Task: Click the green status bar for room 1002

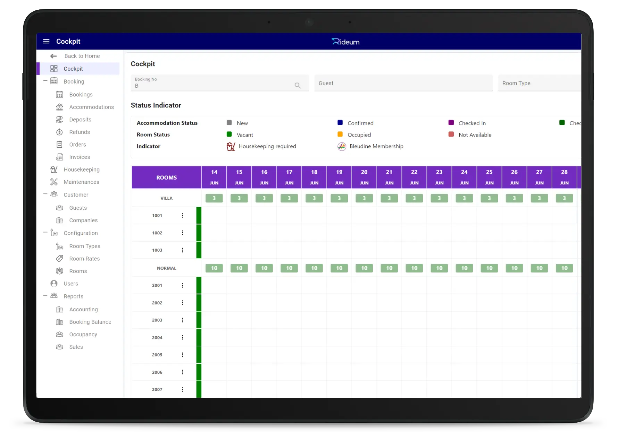Action: pyautogui.click(x=199, y=233)
